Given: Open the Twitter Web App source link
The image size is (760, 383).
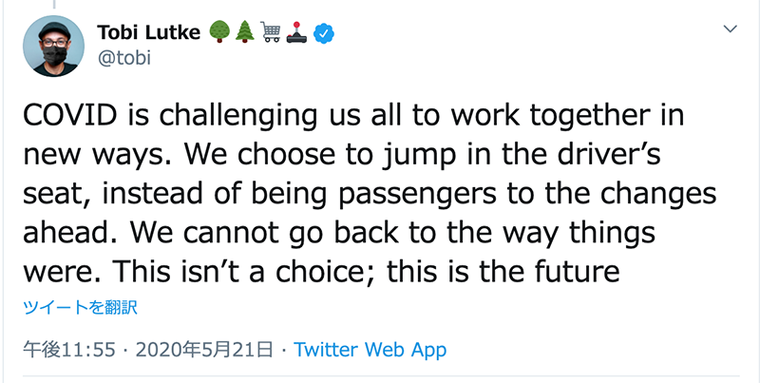Looking at the screenshot, I should 370,350.
